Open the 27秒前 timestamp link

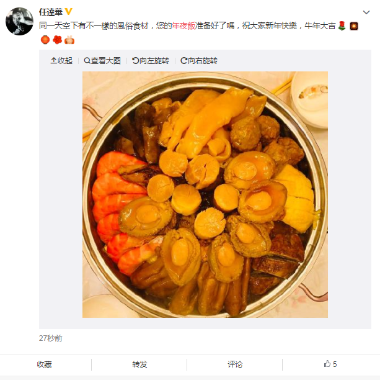(x=51, y=338)
